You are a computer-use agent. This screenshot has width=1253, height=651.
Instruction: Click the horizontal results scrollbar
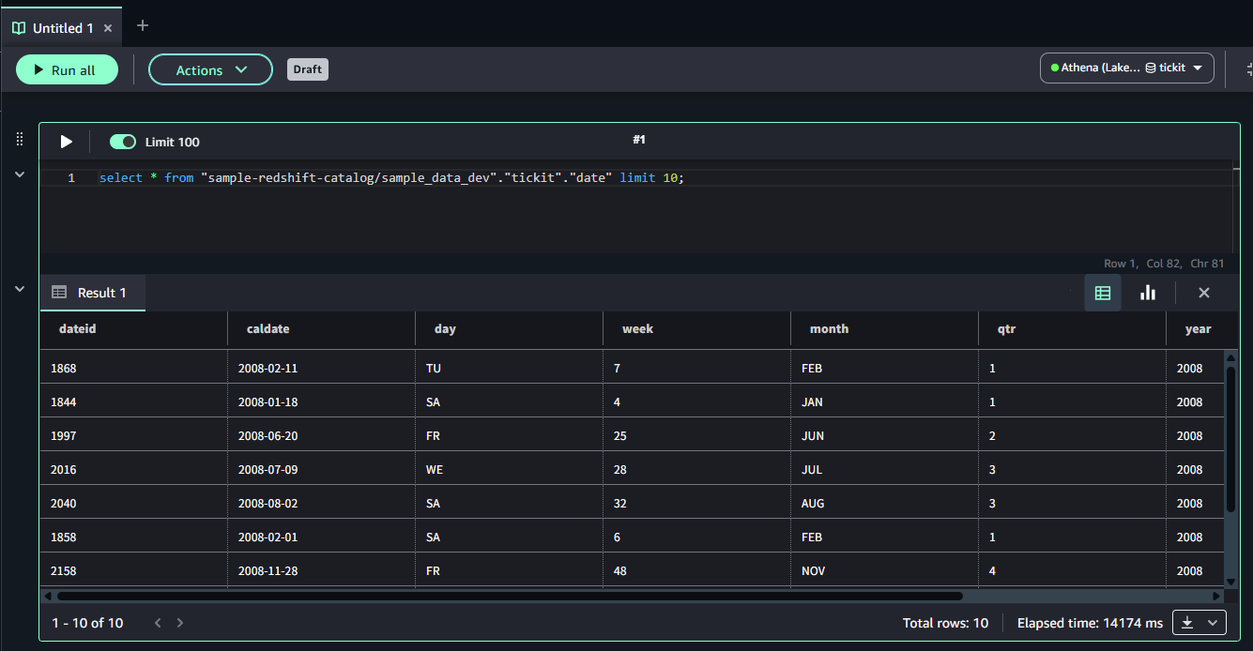click(510, 596)
